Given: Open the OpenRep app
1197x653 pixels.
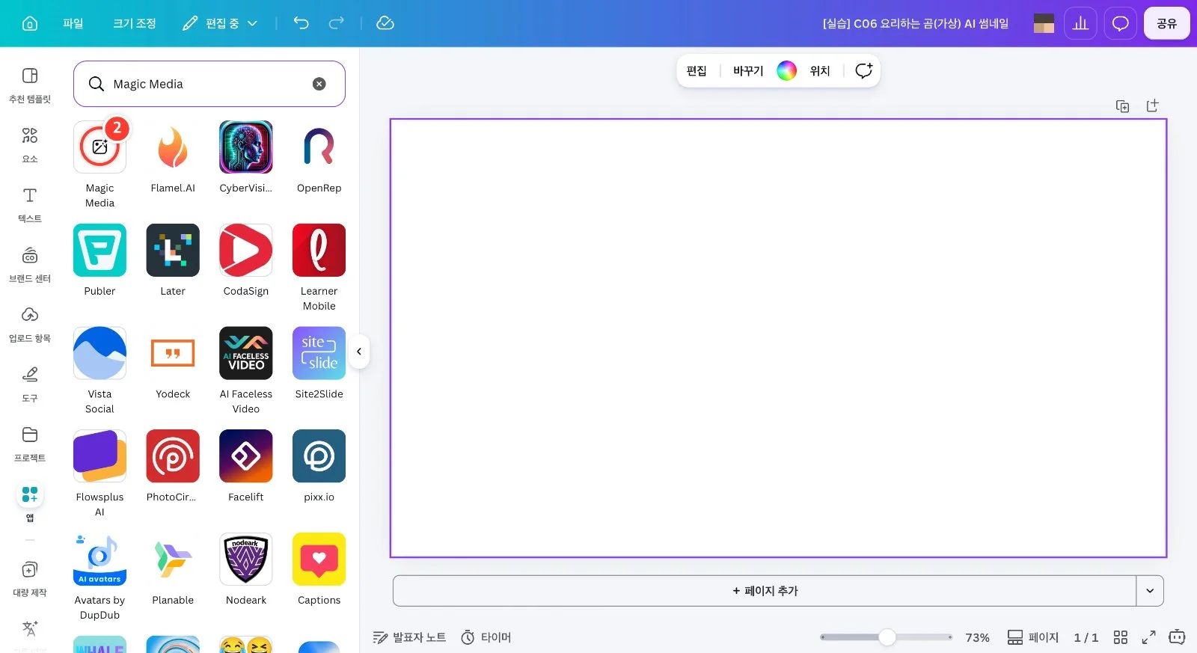Looking at the screenshot, I should 319,147.
